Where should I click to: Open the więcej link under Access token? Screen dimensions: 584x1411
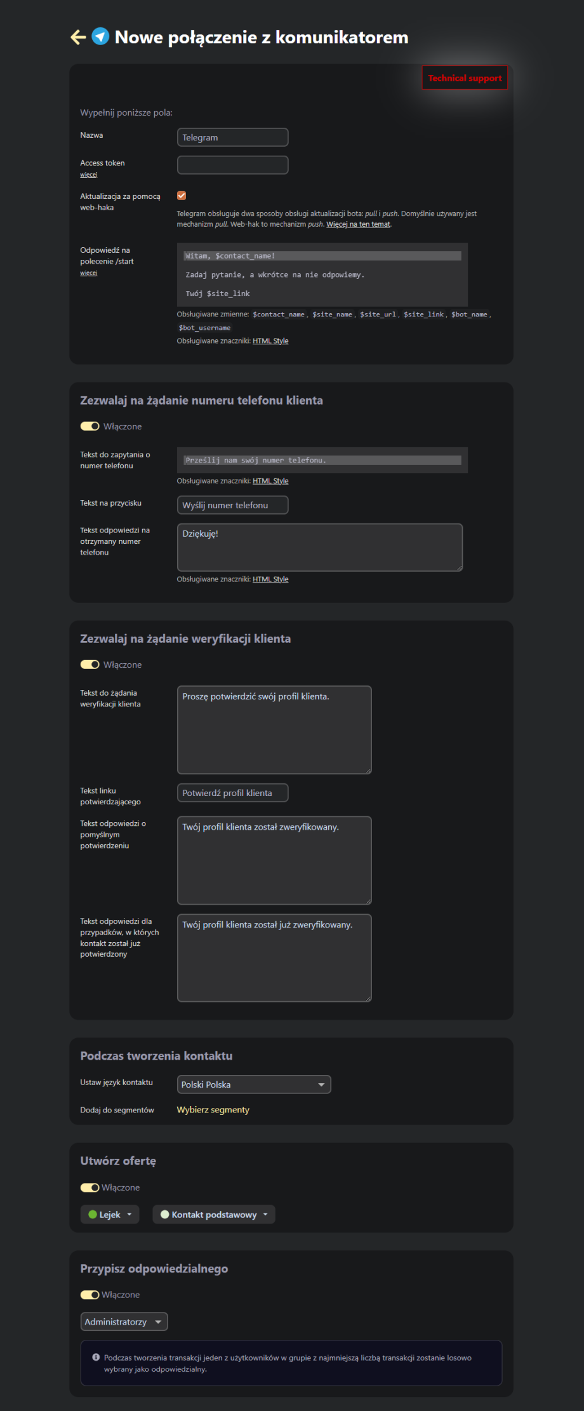89,175
